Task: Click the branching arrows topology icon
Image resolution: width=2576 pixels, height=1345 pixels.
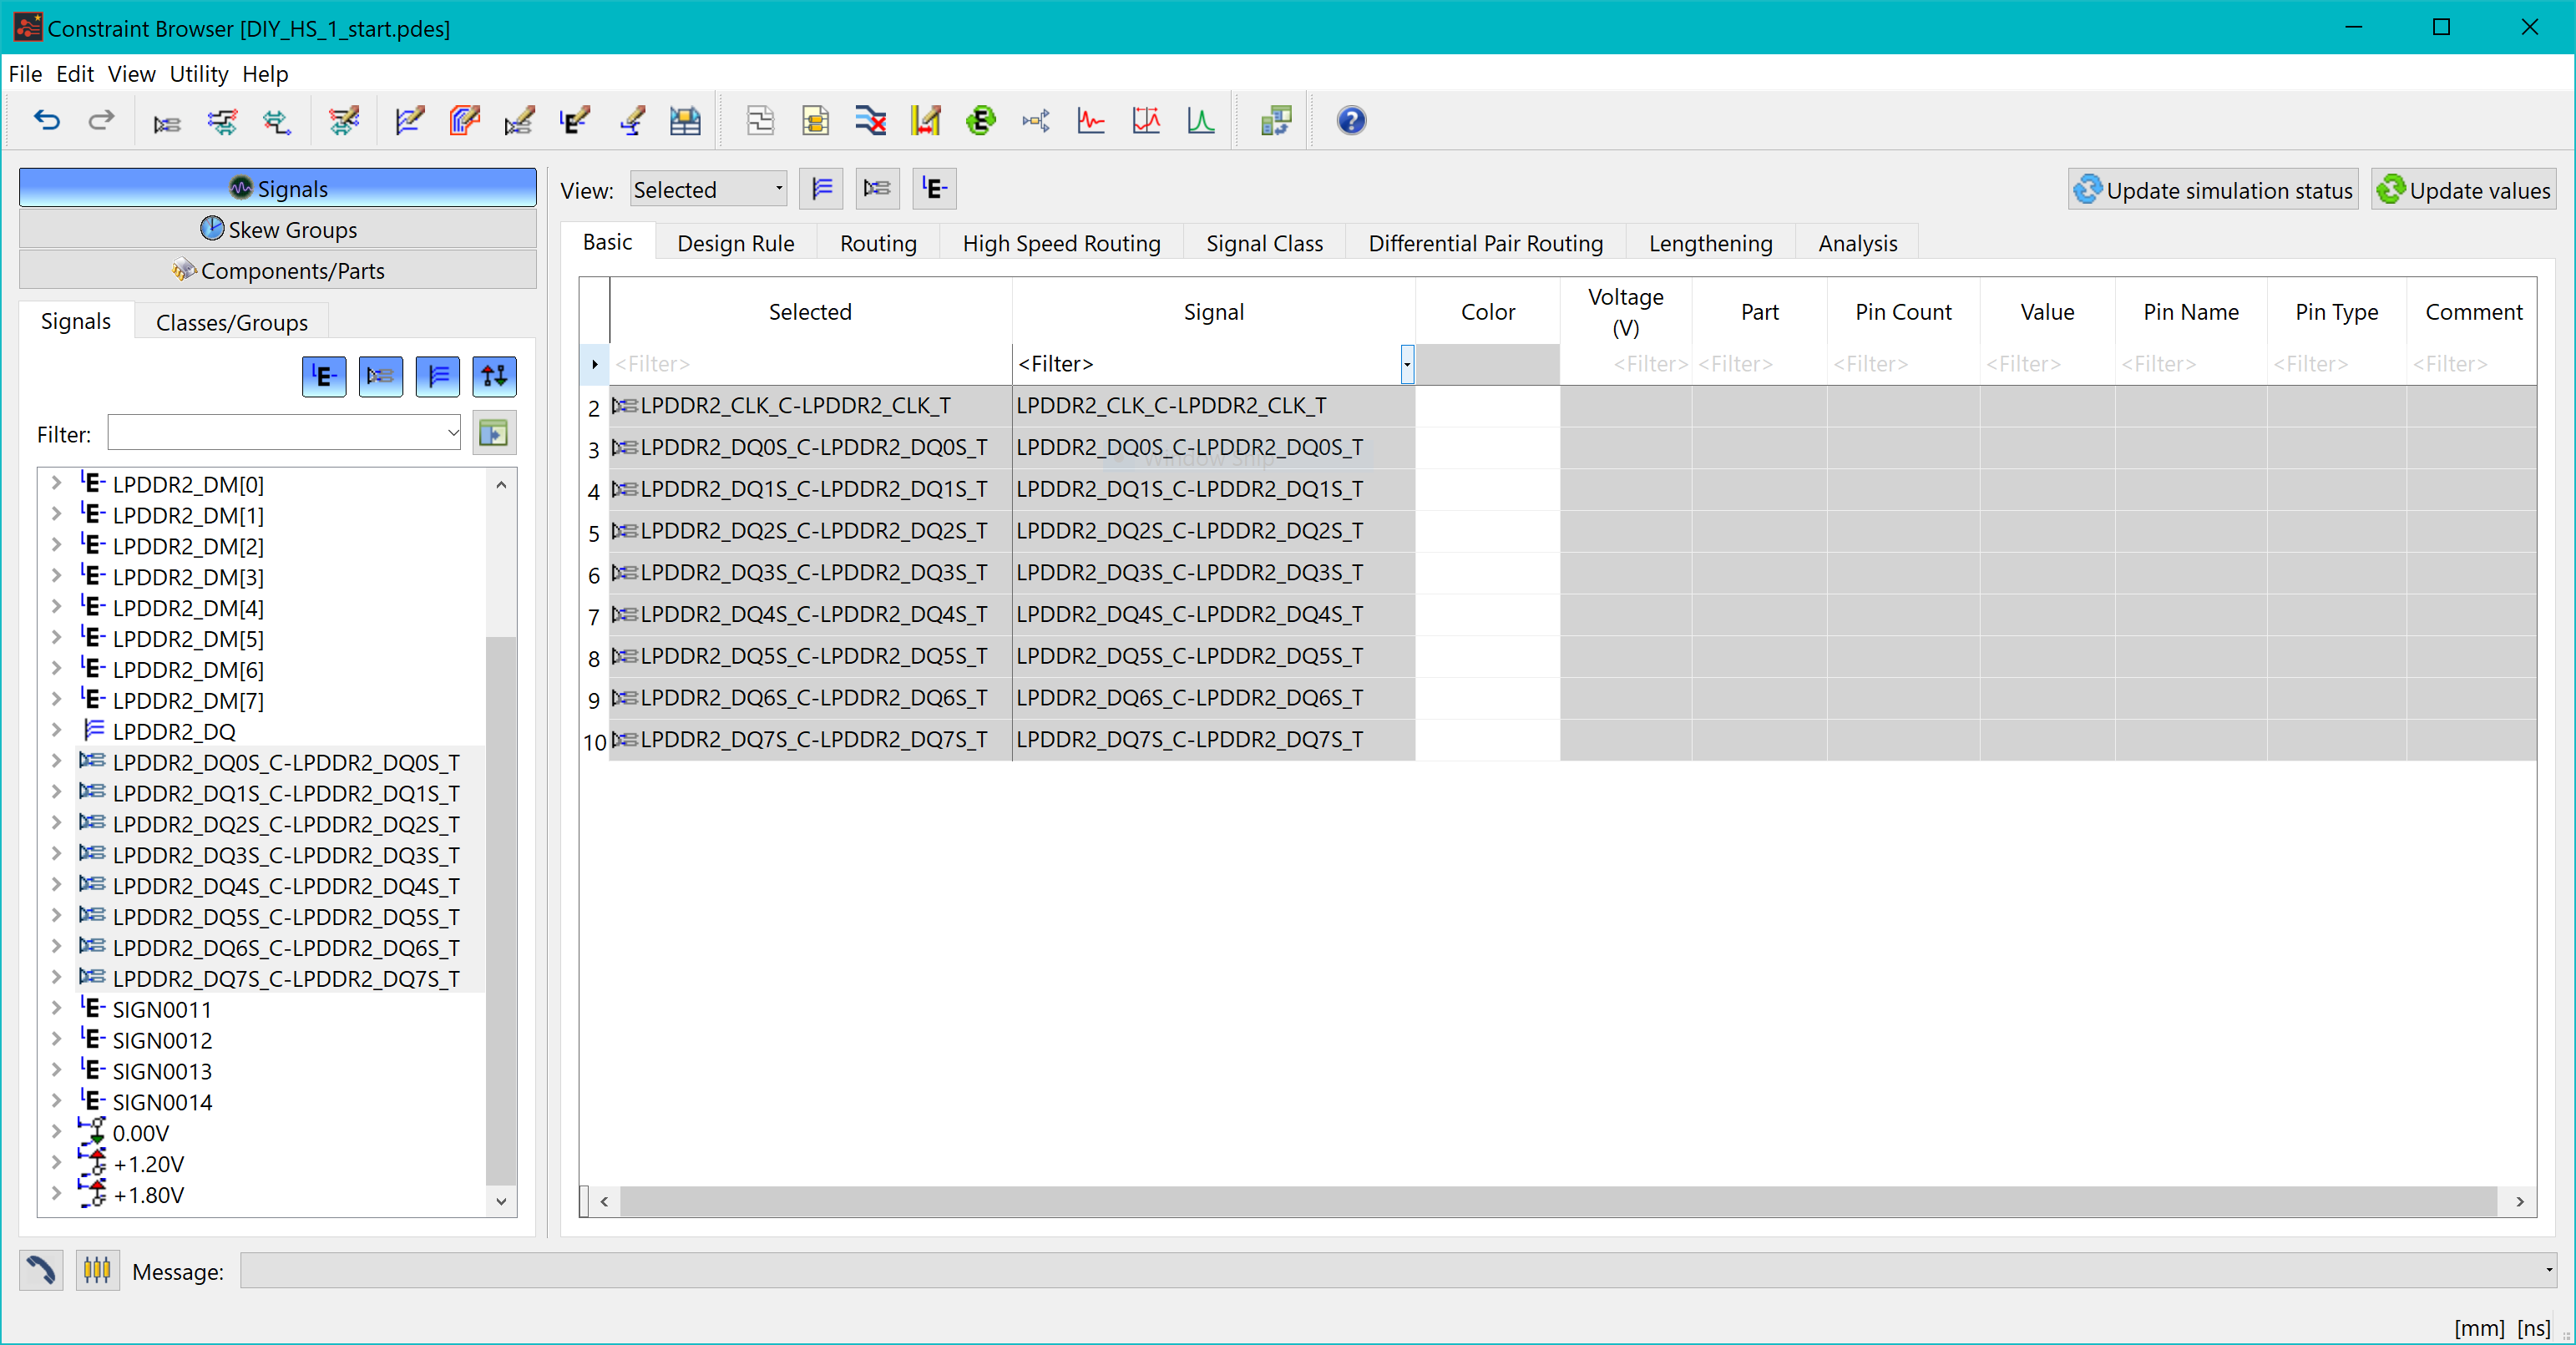Action: pyautogui.click(x=1036, y=122)
